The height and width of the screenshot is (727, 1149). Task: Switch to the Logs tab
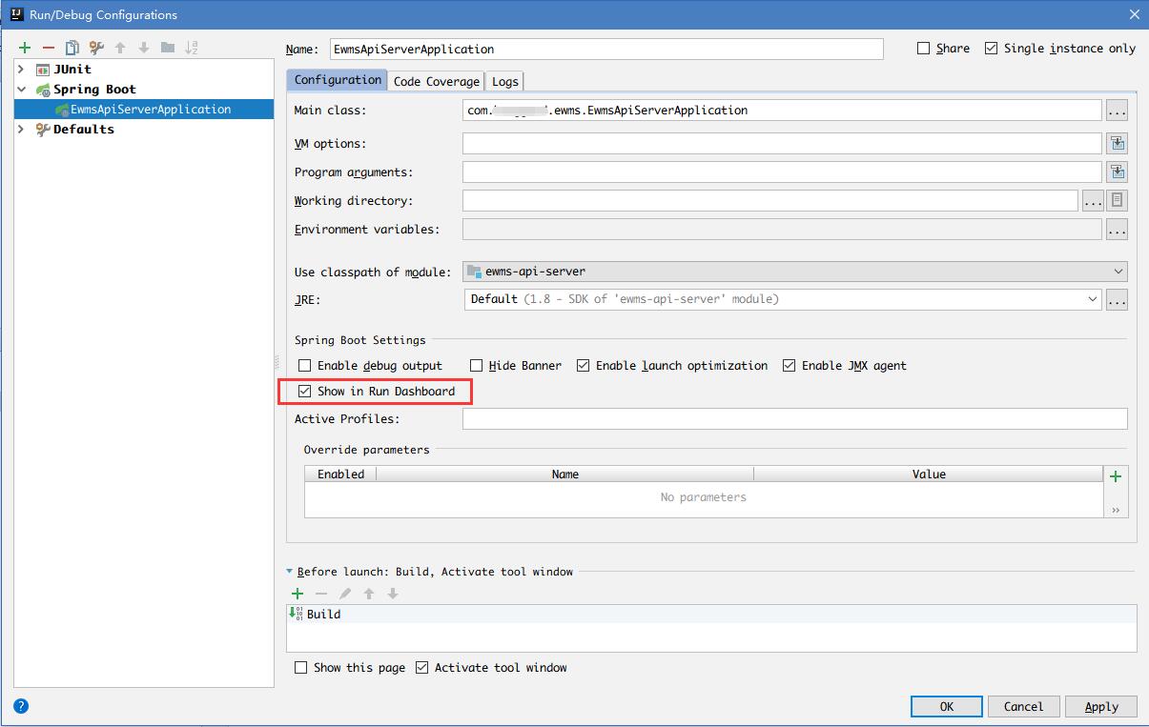pos(504,82)
